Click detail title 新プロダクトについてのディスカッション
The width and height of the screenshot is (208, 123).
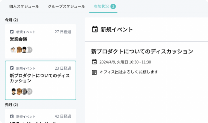pyautogui.click(x=142, y=52)
